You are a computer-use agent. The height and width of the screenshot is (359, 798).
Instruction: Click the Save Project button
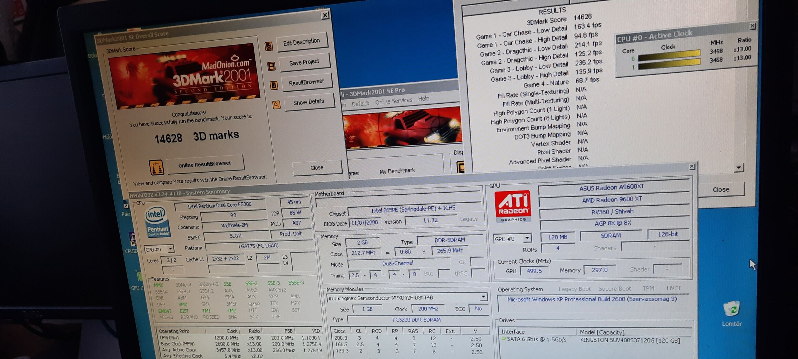tap(304, 62)
